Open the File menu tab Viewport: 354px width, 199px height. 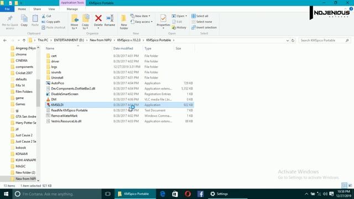coord(7,9)
